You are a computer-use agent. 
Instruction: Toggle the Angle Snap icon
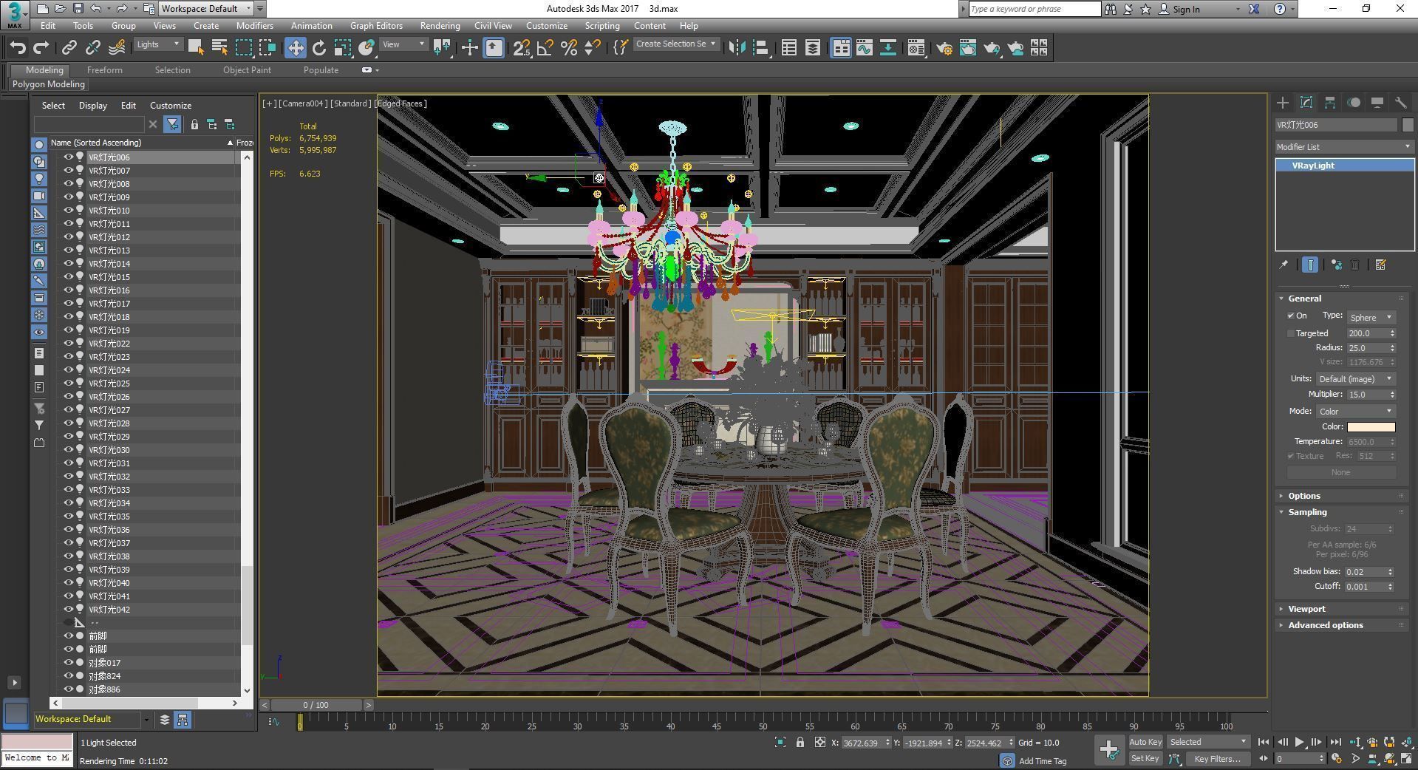pyautogui.click(x=545, y=48)
